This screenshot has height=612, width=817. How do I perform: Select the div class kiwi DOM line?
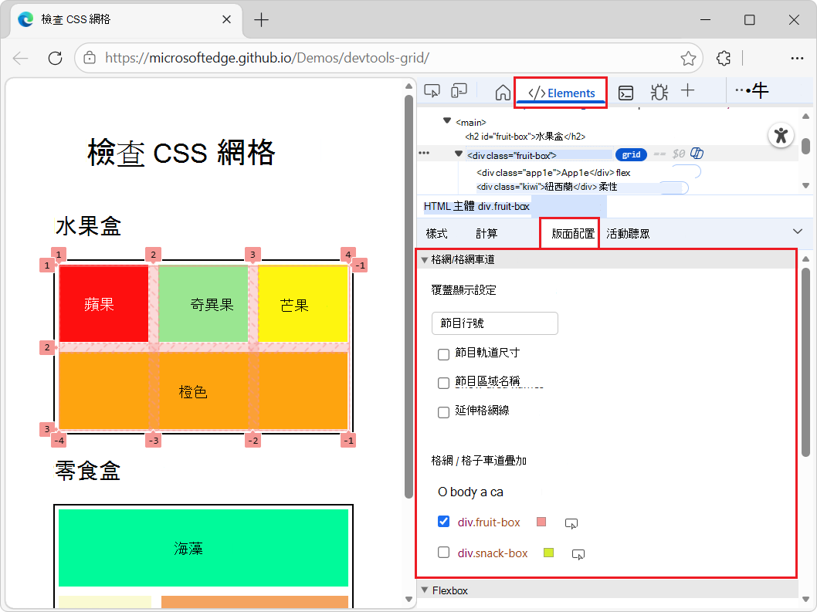[547, 187]
